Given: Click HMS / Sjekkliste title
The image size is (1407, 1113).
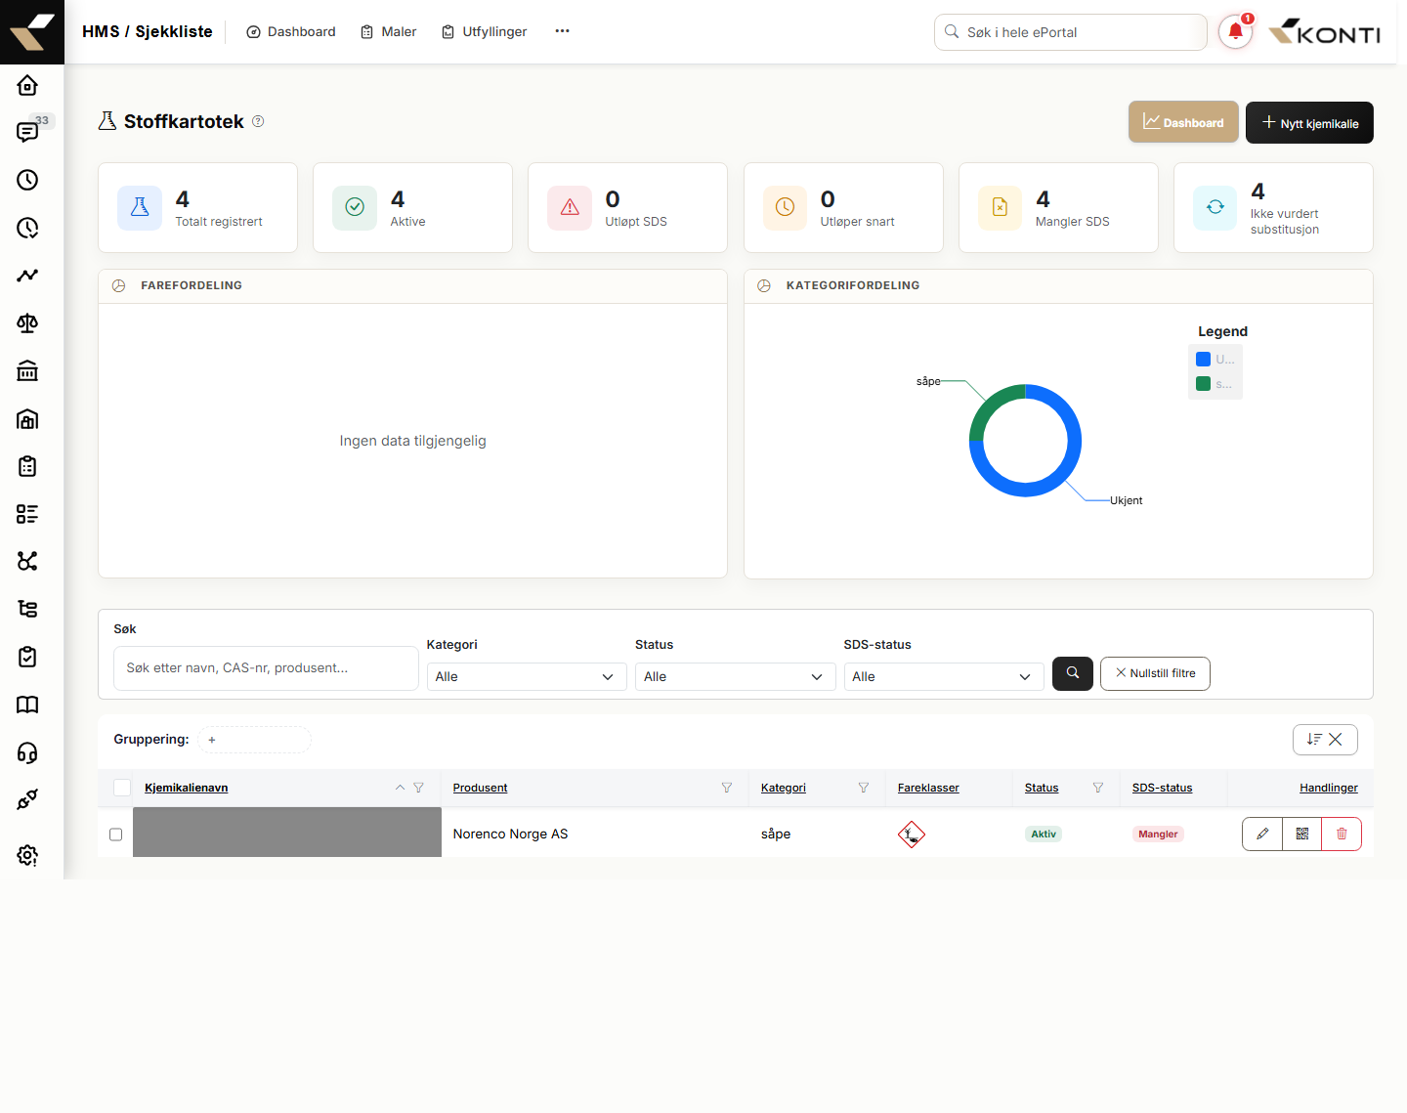Looking at the screenshot, I should pos(147,31).
